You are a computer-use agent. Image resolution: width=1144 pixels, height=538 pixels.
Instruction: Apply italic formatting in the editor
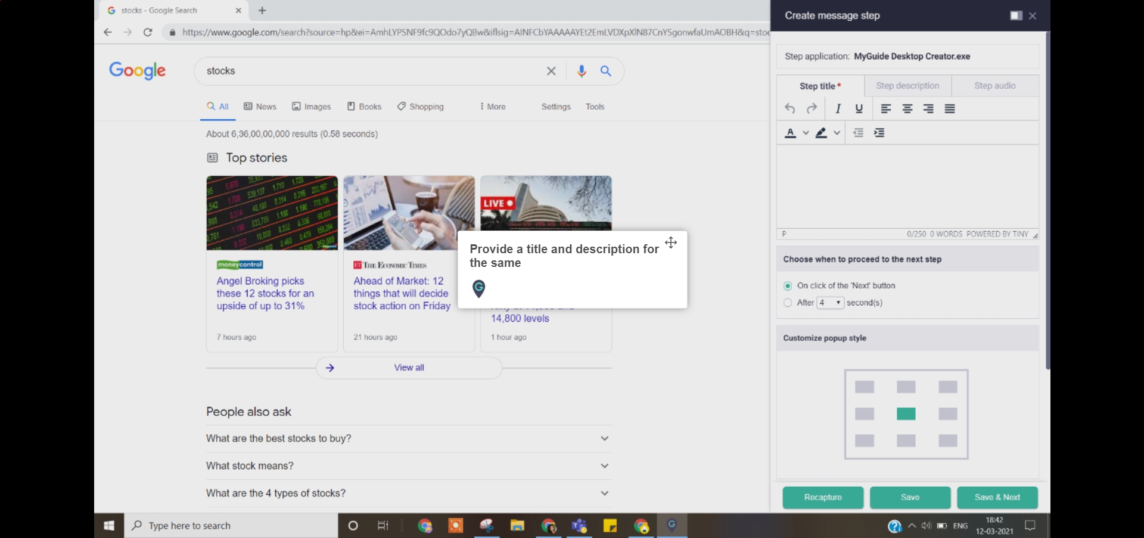[838, 108]
